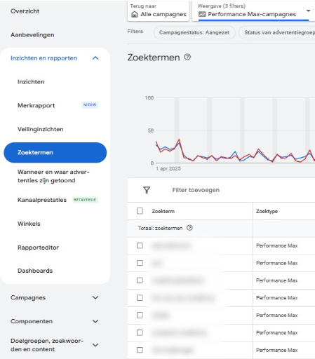Viewport: 315px width, 359px height.
Task: Expand the Campagnes section
Action: (95, 297)
